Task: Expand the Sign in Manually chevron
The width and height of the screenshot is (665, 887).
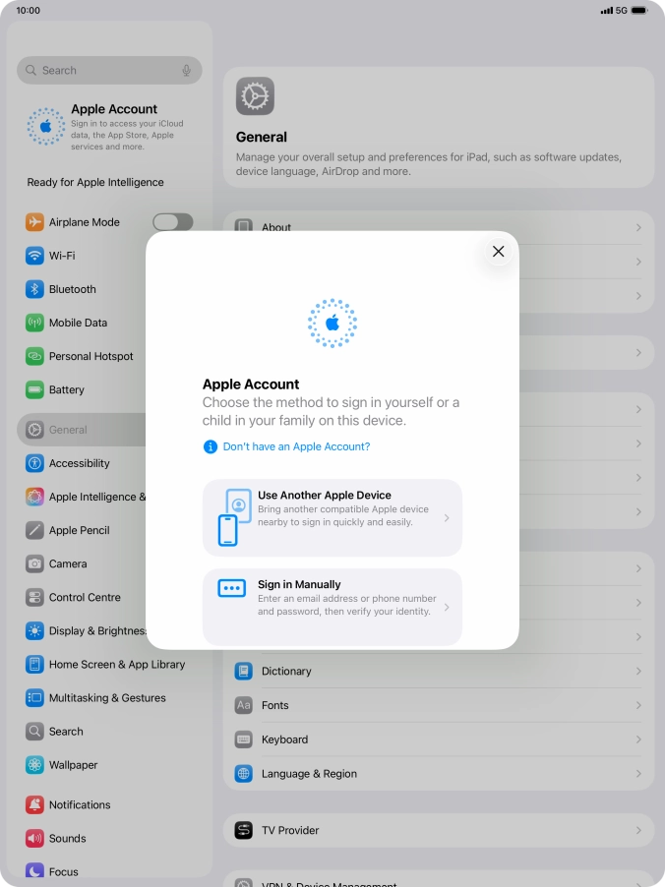Action: (447, 607)
